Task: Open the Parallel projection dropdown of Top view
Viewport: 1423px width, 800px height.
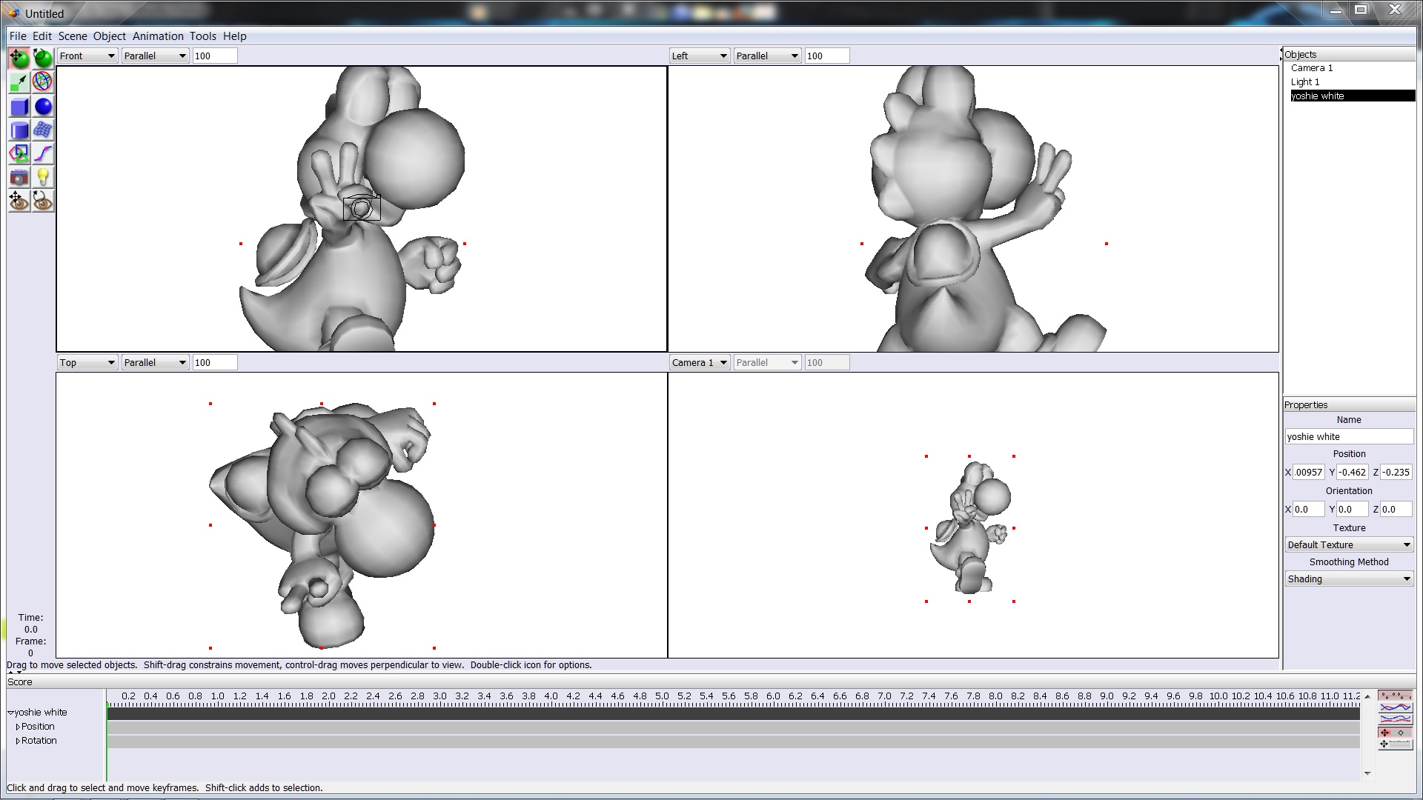Action: coord(155,363)
